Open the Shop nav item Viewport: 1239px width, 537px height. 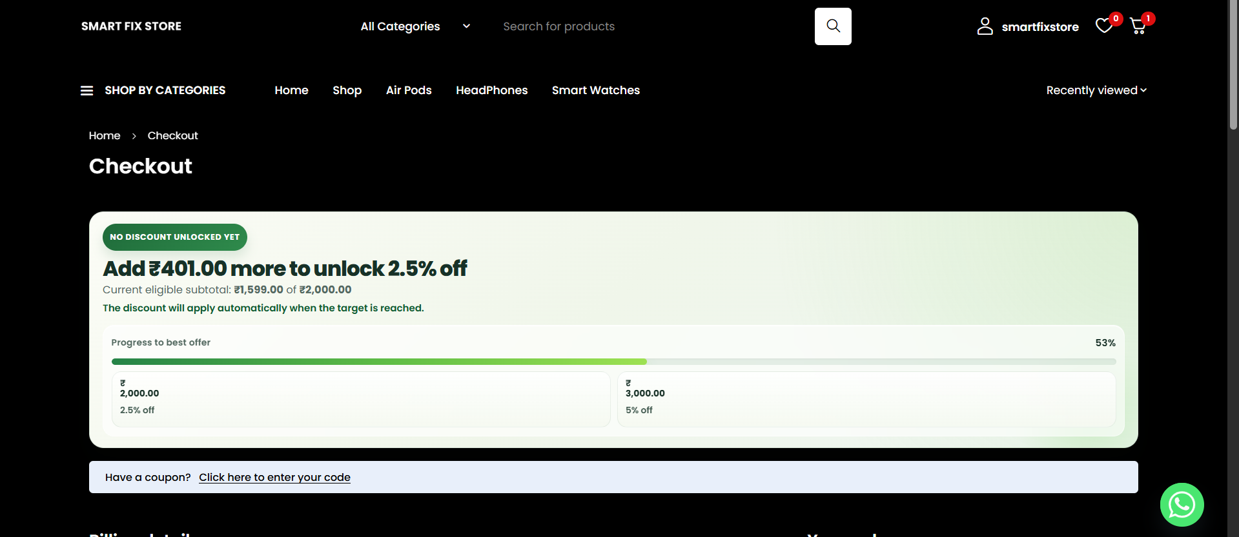[x=347, y=90]
